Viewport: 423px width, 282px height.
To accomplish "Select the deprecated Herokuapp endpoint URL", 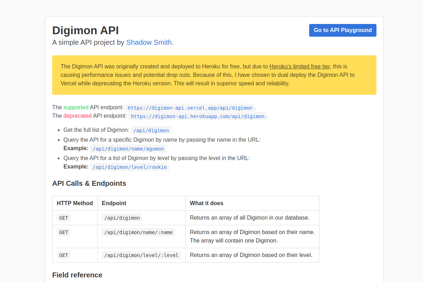I will [197, 116].
